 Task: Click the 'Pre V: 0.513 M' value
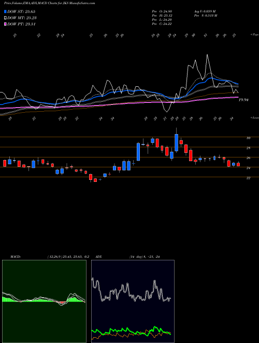(205, 16)
